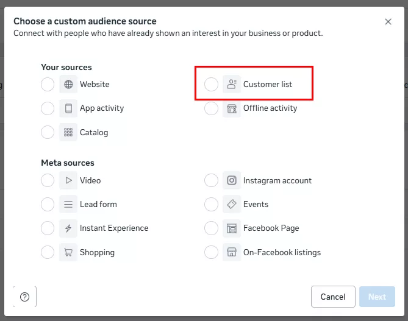
Task: Select the Website radio button
Action: [48, 85]
